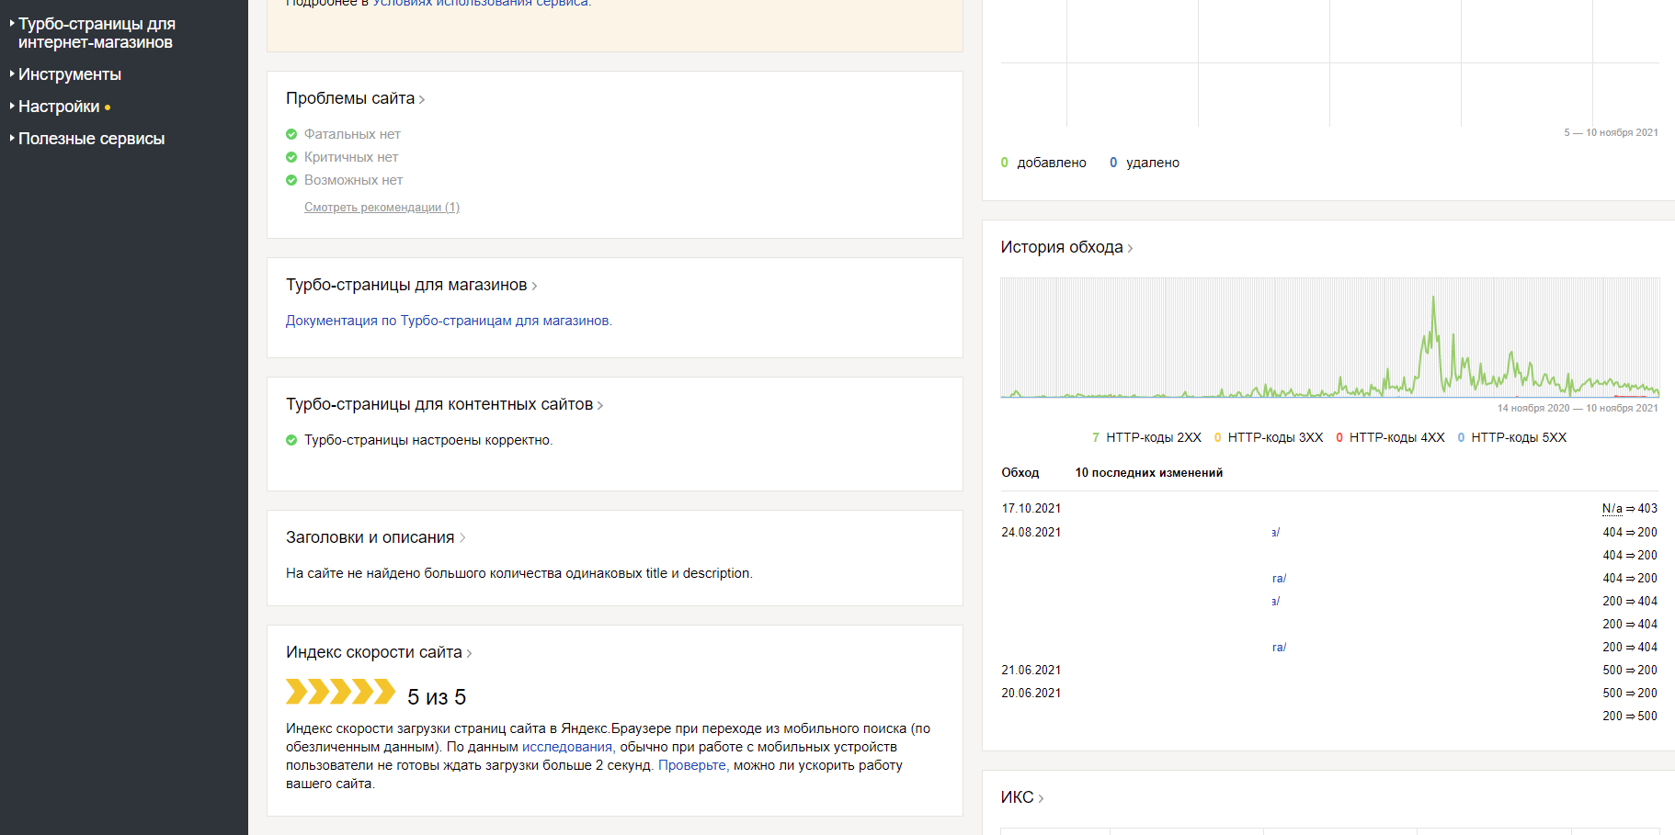The width and height of the screenshot is (1675, 835).
Task: Click the yellow speed index arrows rating
Action: coord(340,692)
